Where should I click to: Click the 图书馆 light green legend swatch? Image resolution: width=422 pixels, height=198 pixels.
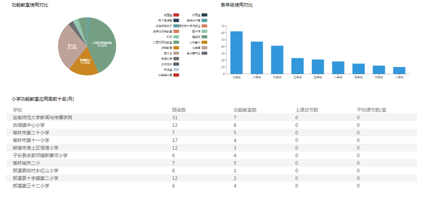(204, 32)
